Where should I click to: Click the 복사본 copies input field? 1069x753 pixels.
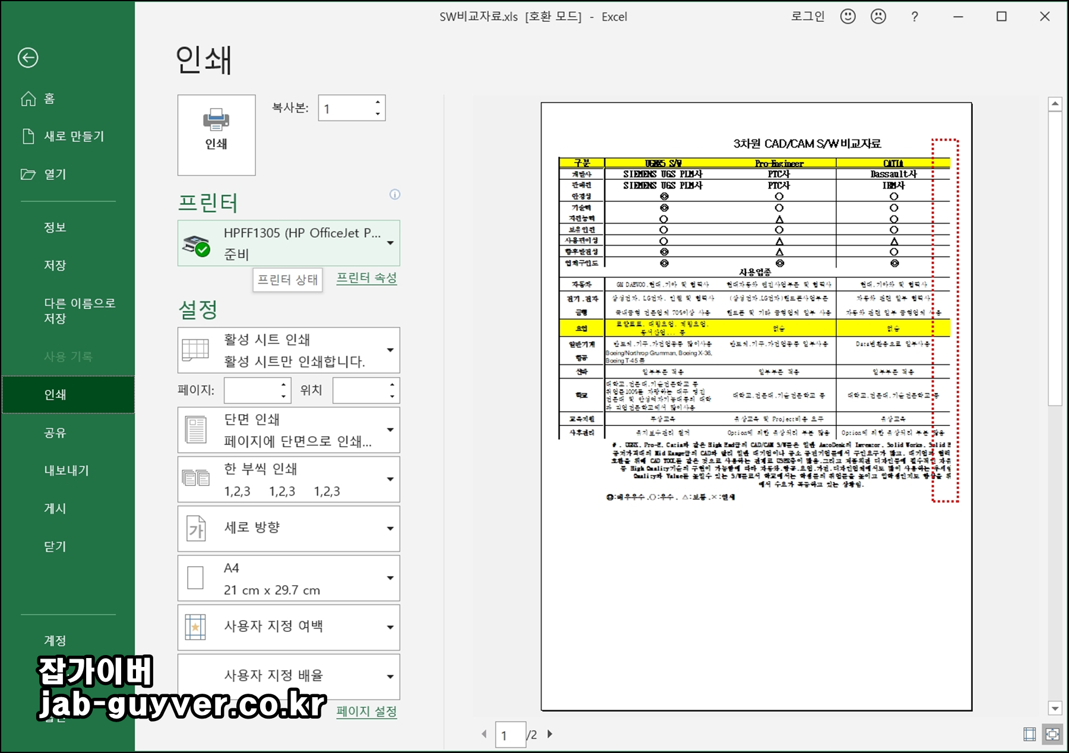point(346,108)
